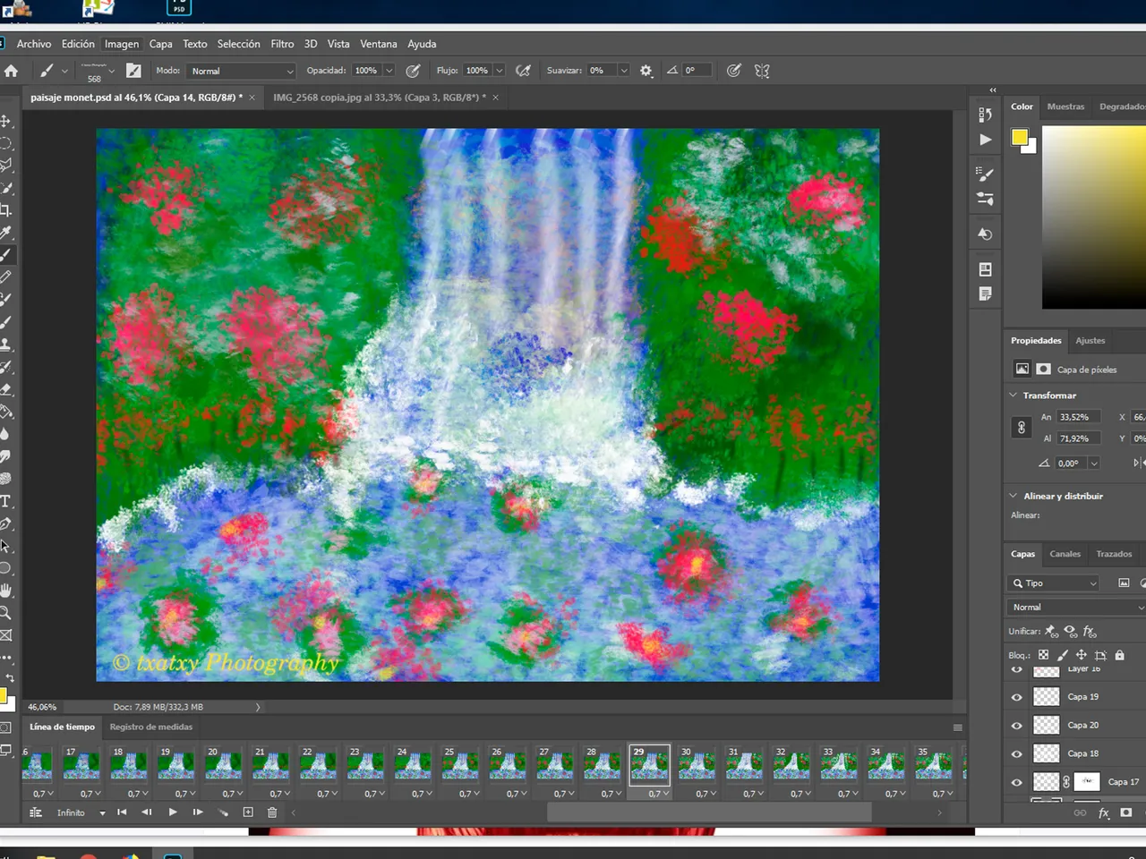The image size is (1146, 859).
Task: Select the Pen tool
Action: click(5, 523)
